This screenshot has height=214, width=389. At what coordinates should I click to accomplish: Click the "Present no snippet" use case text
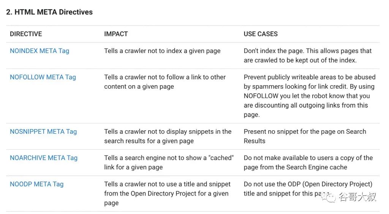pos(305,136)
